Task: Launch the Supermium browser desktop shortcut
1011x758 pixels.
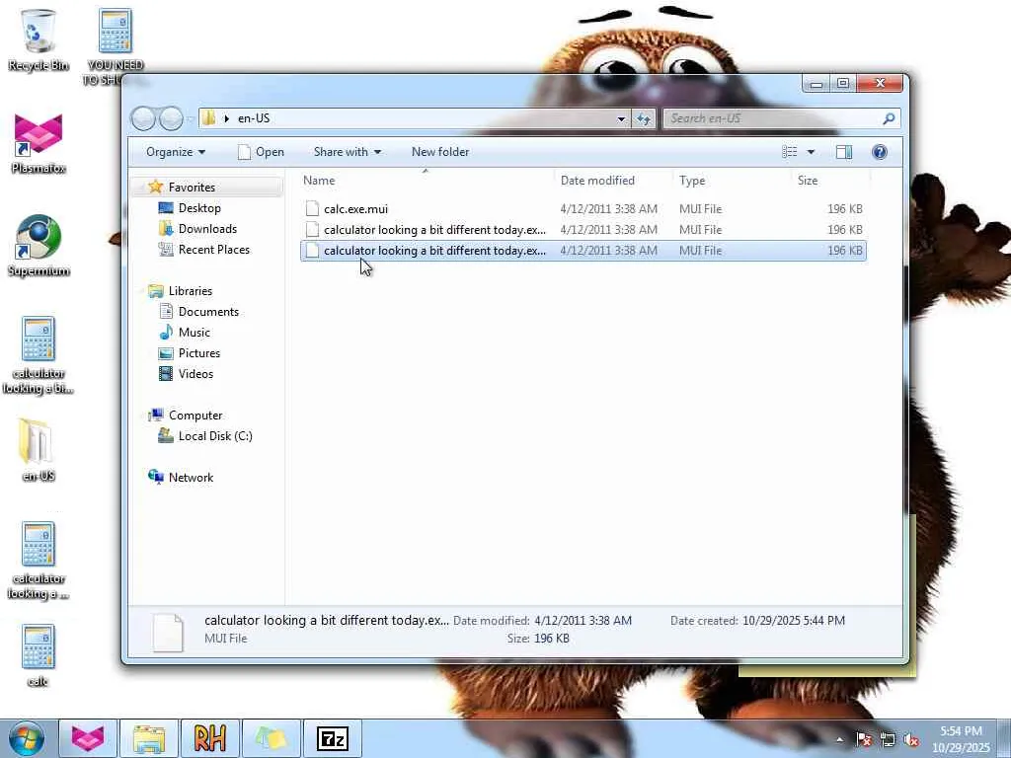Action: point(39,246)
